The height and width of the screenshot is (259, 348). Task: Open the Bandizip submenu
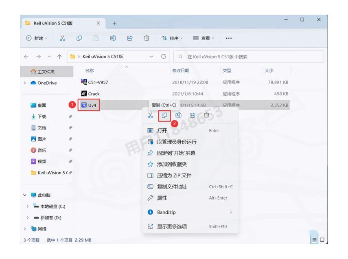[x=190, y=212]
